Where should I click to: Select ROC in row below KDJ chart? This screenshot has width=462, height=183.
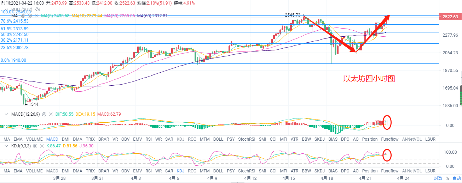pyautogui.click(x=192, y=171)
